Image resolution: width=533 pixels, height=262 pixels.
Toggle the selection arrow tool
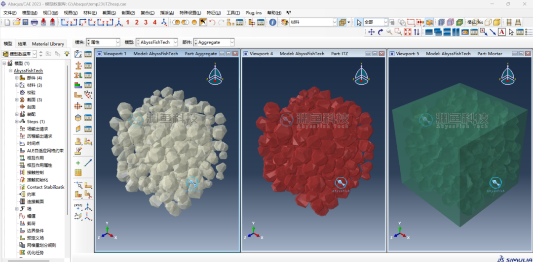(x=359, y=22)
